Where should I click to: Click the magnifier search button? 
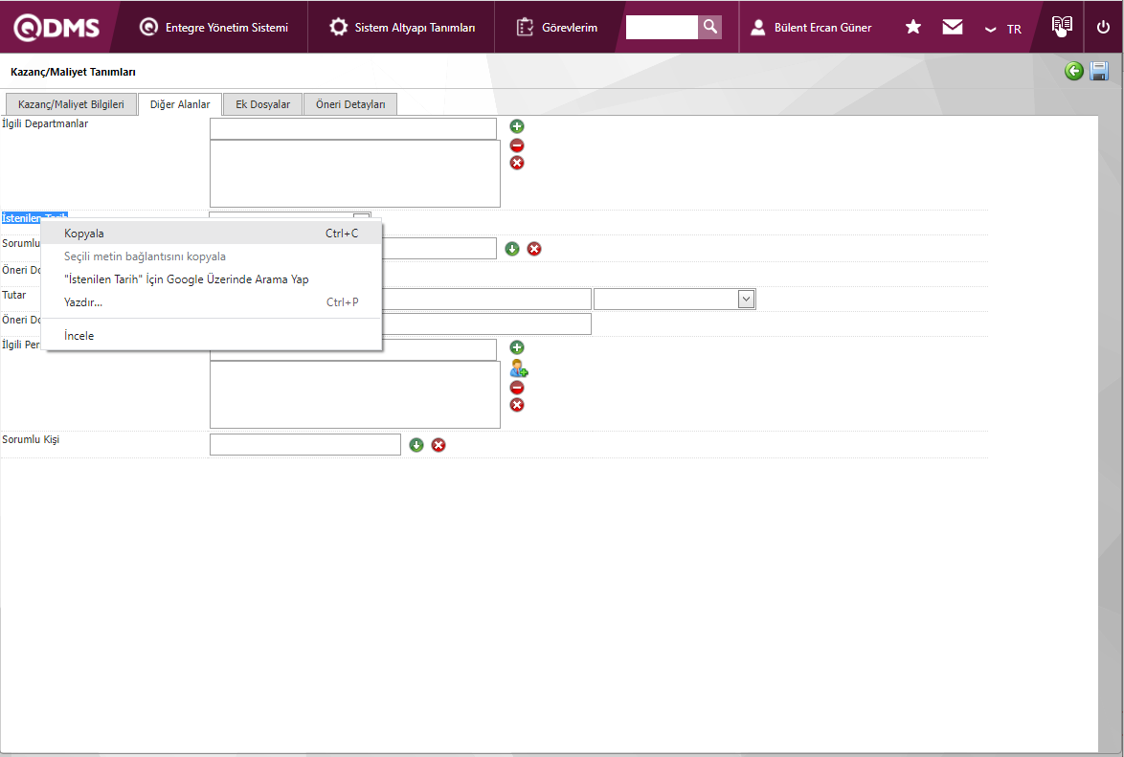709,27
